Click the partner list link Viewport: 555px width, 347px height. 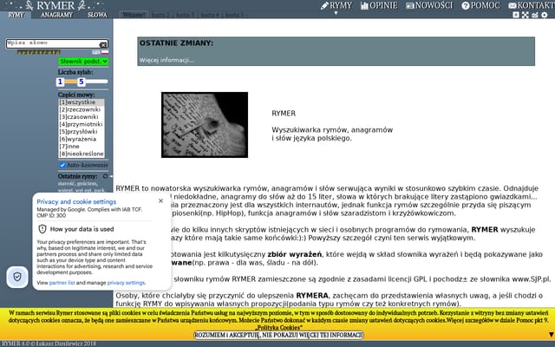(x=62, y=283)
